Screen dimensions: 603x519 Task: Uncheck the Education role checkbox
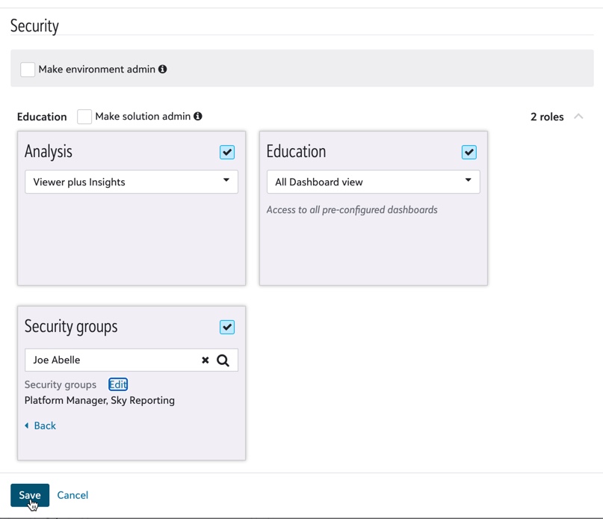(469, 152)
